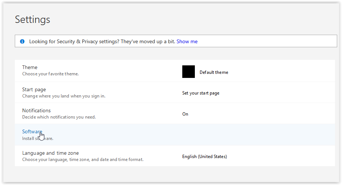Click Choose your favorite theme description
342x185 pixels.
(50, 74)
